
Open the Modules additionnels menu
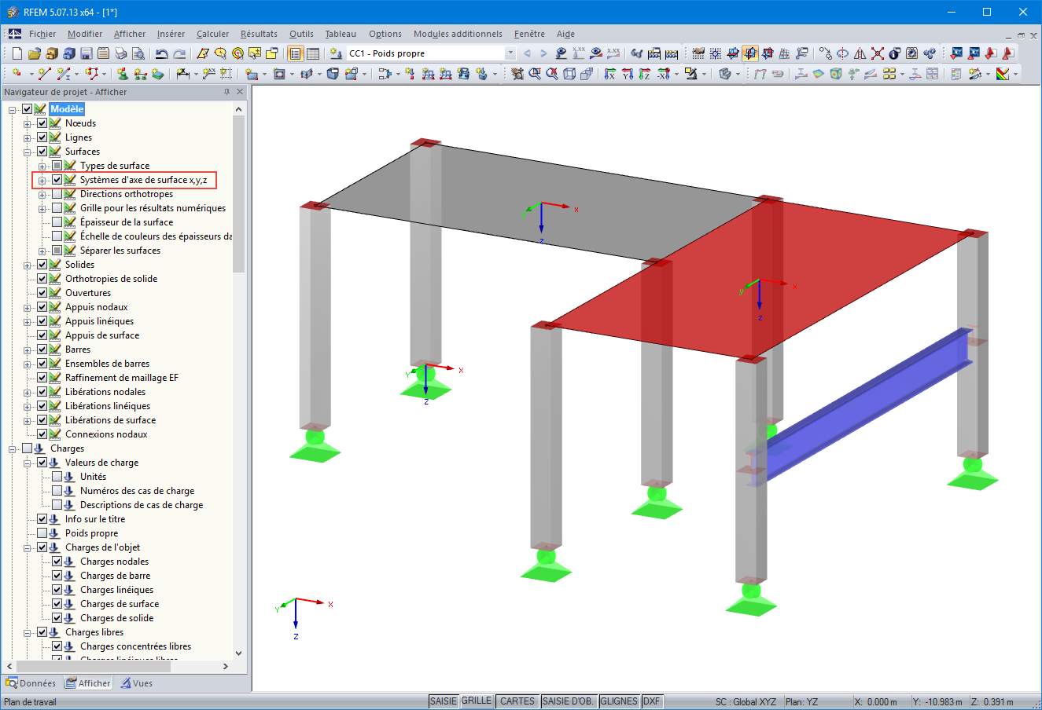[x=458, y=34]
